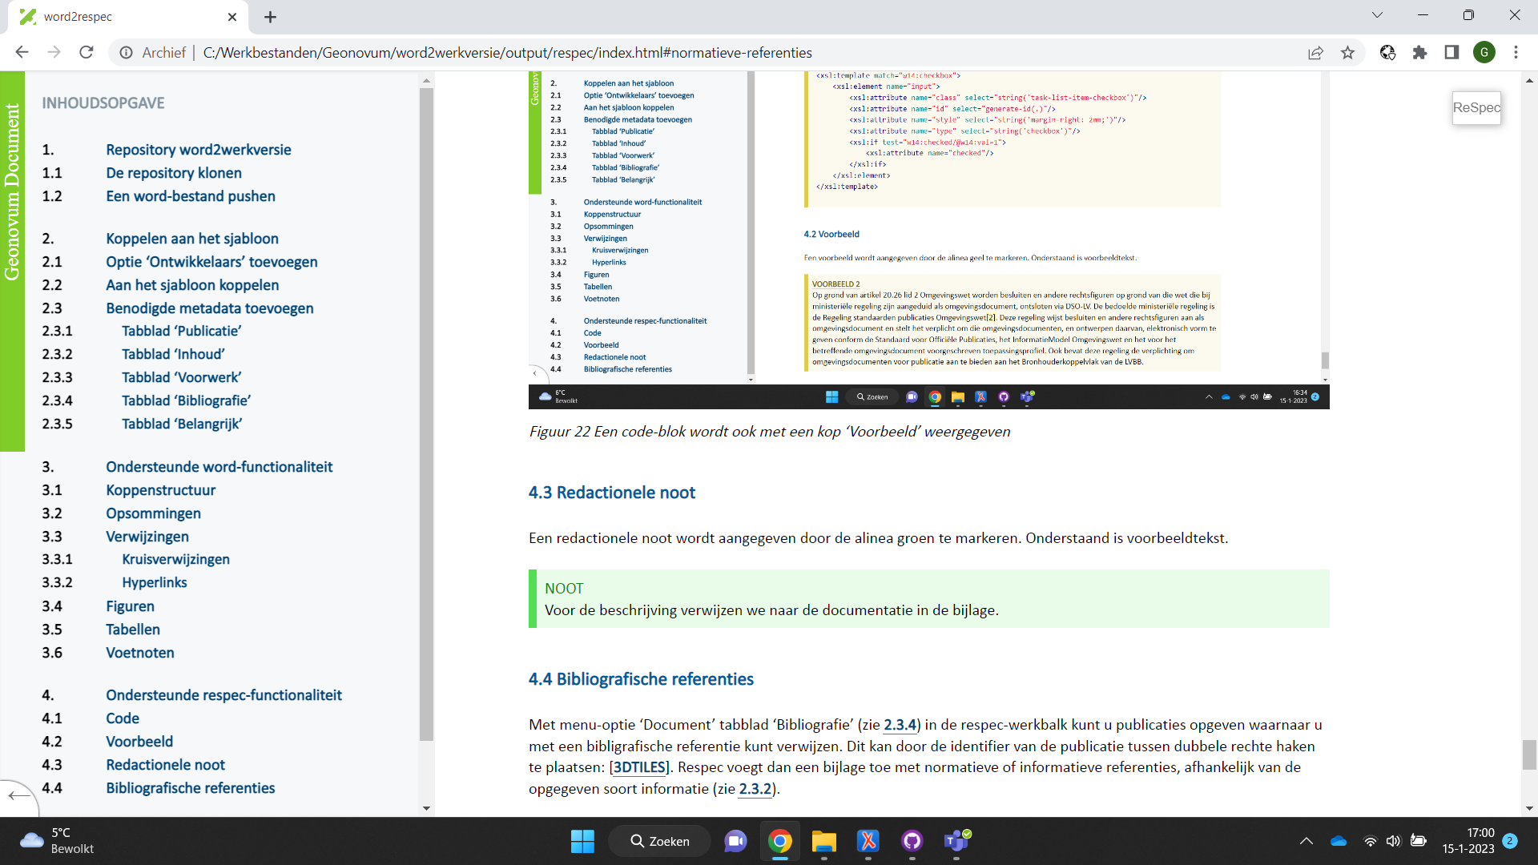1538x865 pixels.
Task: Toggle the browser side panel
Action: (x=1451, y=53)
